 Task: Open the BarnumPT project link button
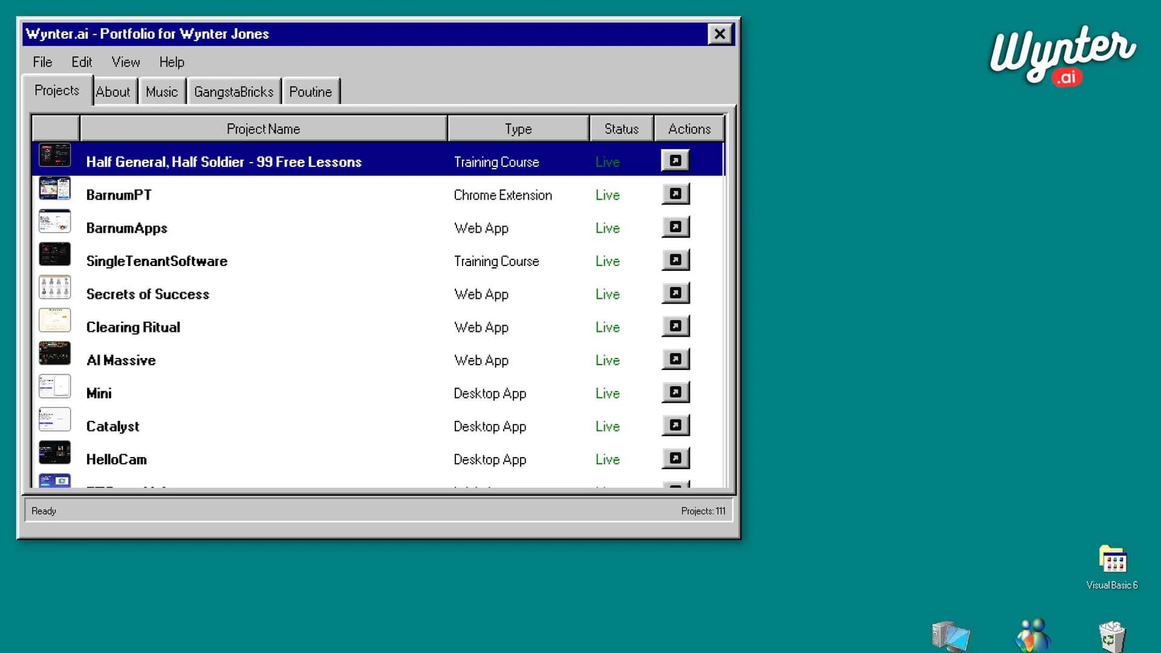click(x=675, y=194)
